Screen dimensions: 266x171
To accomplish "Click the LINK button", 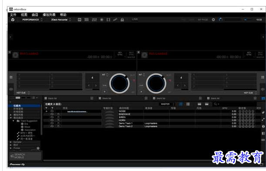I will click(x=135, y=19).
